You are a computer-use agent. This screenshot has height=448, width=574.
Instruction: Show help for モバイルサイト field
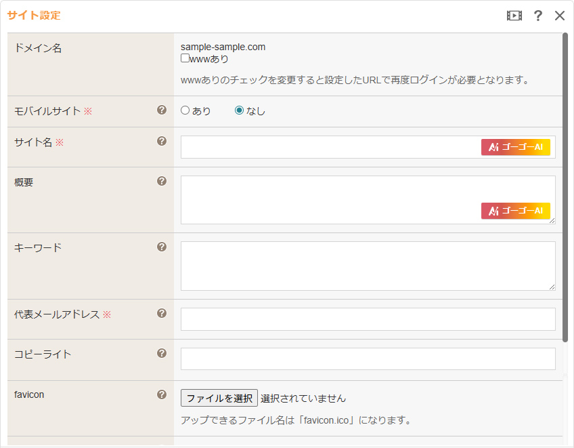point(162,110)
